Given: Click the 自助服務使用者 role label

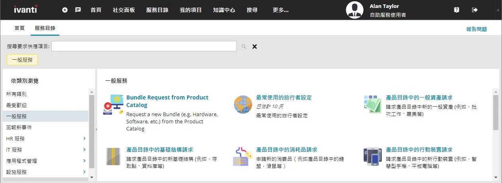Looking at the screenshot, I should 388,15.
